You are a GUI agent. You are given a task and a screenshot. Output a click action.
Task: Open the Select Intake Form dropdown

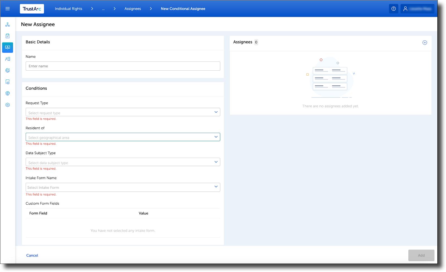tap(123, 187)
